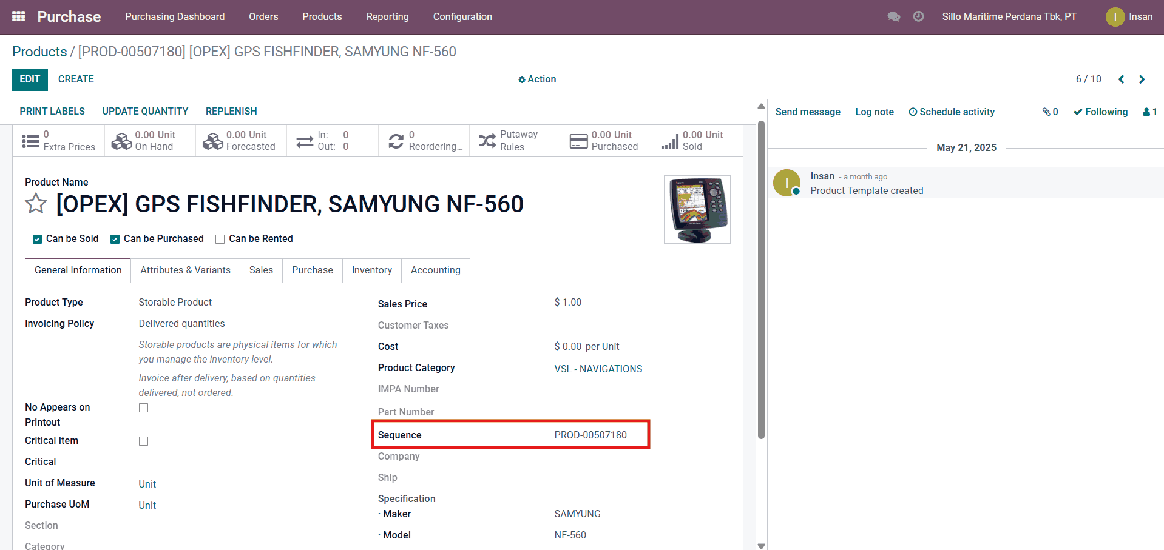Screen dimensions: 1164x550
Task: Open the conversations chat icon
Action: tap(893, 16)
